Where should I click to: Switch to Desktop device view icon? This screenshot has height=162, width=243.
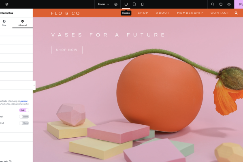(x=126, y=4)
